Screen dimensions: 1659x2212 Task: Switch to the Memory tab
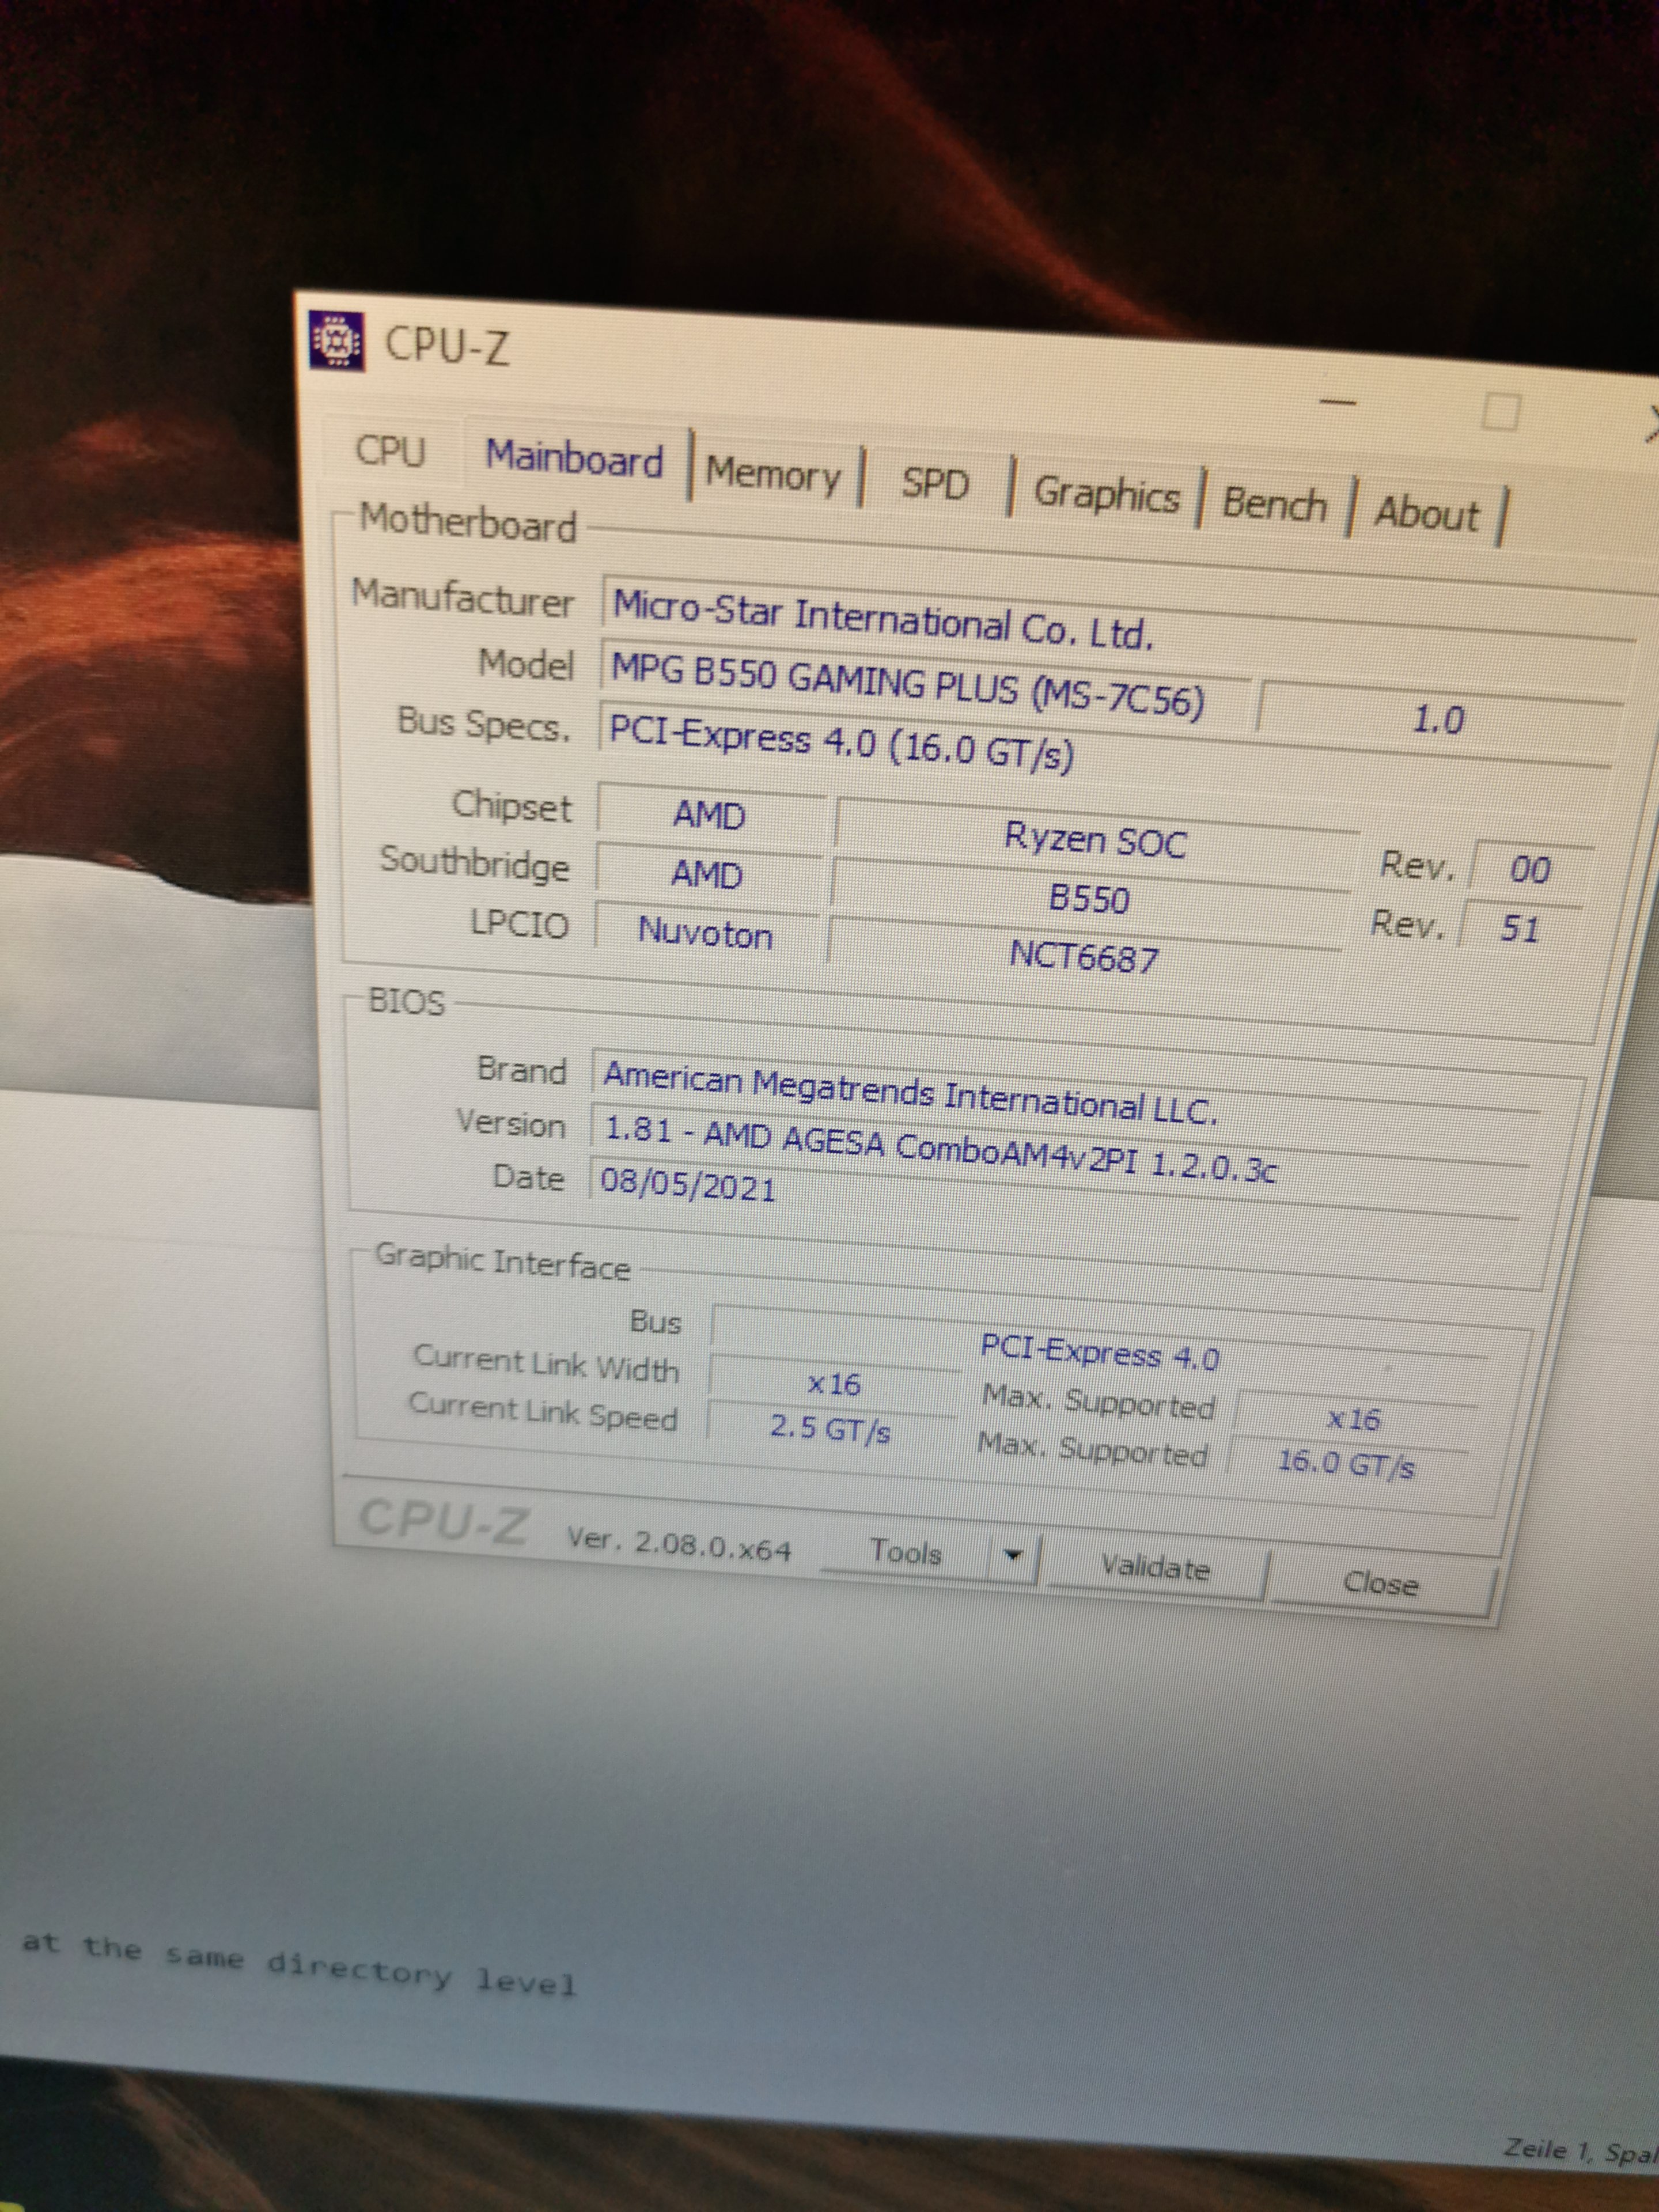(x=773, y=474)
